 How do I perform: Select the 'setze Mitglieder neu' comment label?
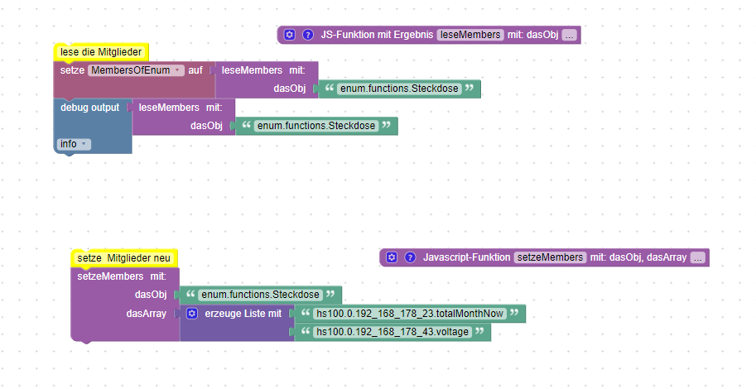click(124, 258)
